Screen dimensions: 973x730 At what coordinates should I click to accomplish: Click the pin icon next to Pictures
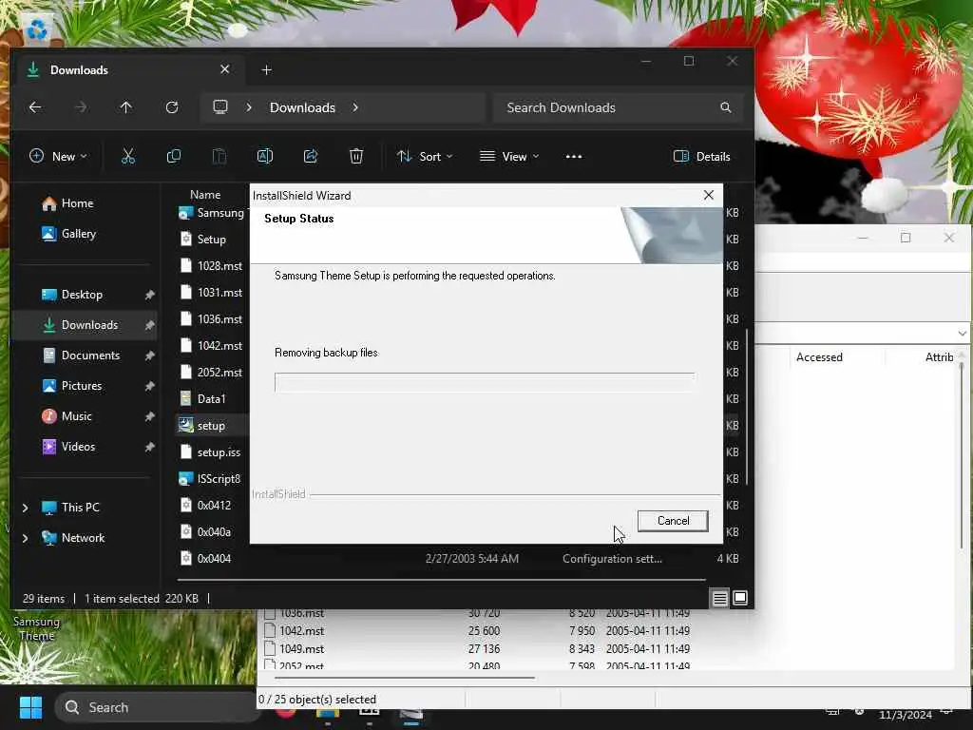[149, 386]
